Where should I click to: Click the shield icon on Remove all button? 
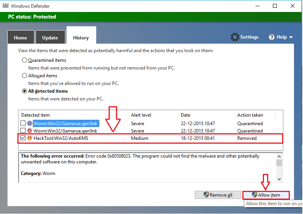(x=206, y=195)
